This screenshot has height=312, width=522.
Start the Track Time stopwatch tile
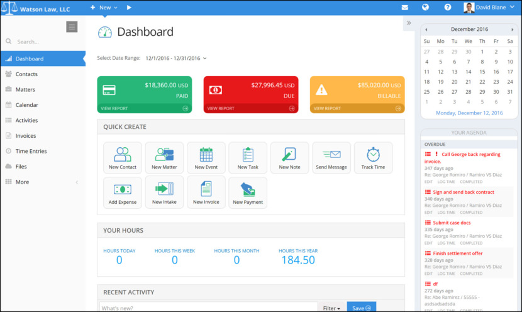(373, 158)
